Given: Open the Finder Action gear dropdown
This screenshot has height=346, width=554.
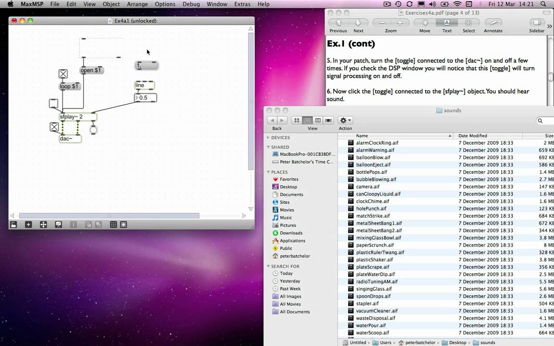Looking at the screenshot, I should point(345,121).
